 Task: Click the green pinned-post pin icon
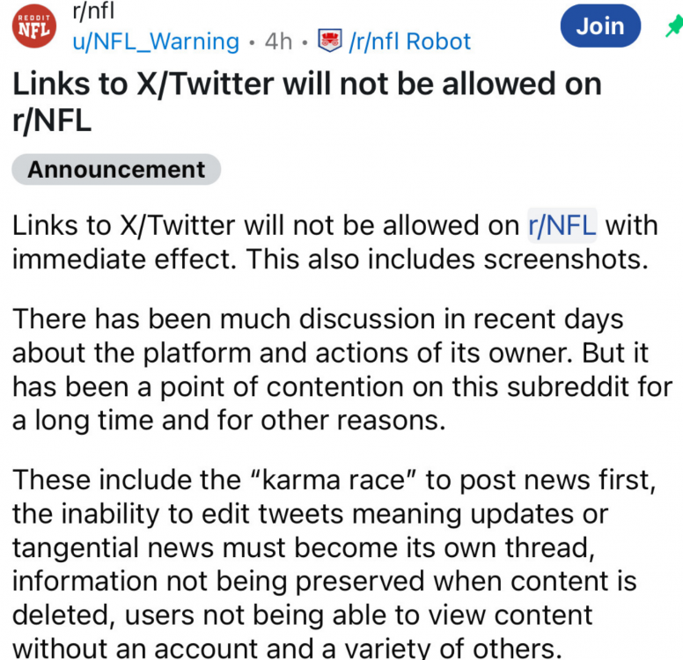(673, 27)
